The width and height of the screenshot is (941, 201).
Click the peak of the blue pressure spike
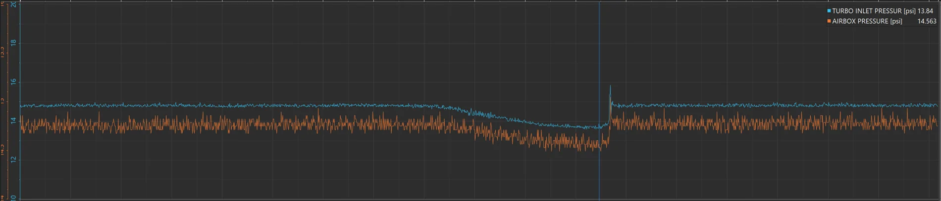coord(610,86)
